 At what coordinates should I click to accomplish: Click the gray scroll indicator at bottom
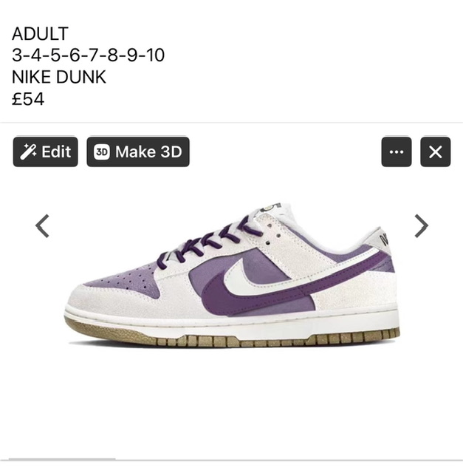pyautogui.click(x=62, y=460)
